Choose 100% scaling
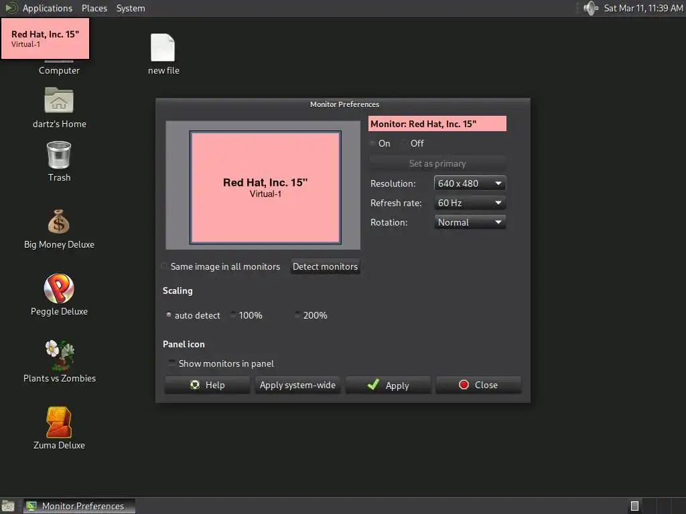The image size is (686, 514). point(233,315)
